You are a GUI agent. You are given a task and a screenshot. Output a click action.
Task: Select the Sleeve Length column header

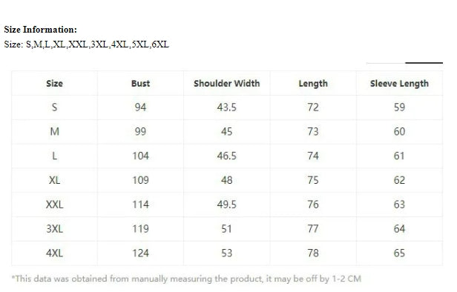[399, 84]
